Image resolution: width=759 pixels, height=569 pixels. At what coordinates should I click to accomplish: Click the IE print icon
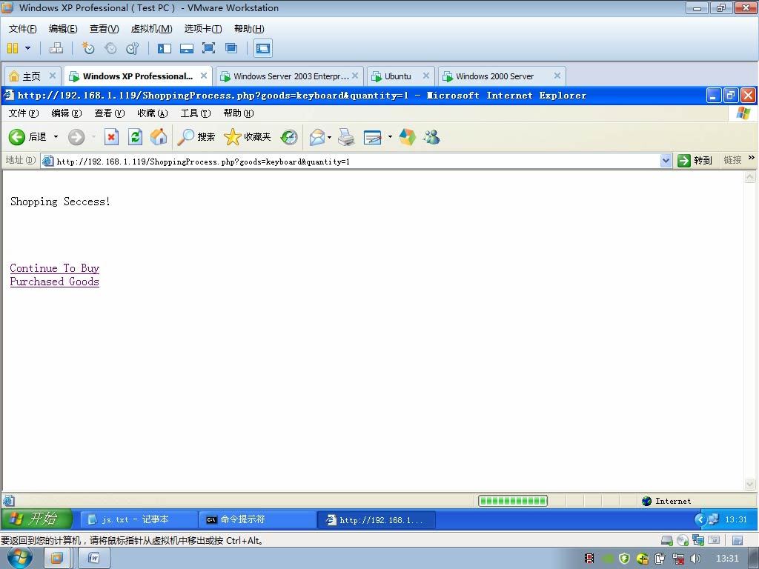(346, 137)
